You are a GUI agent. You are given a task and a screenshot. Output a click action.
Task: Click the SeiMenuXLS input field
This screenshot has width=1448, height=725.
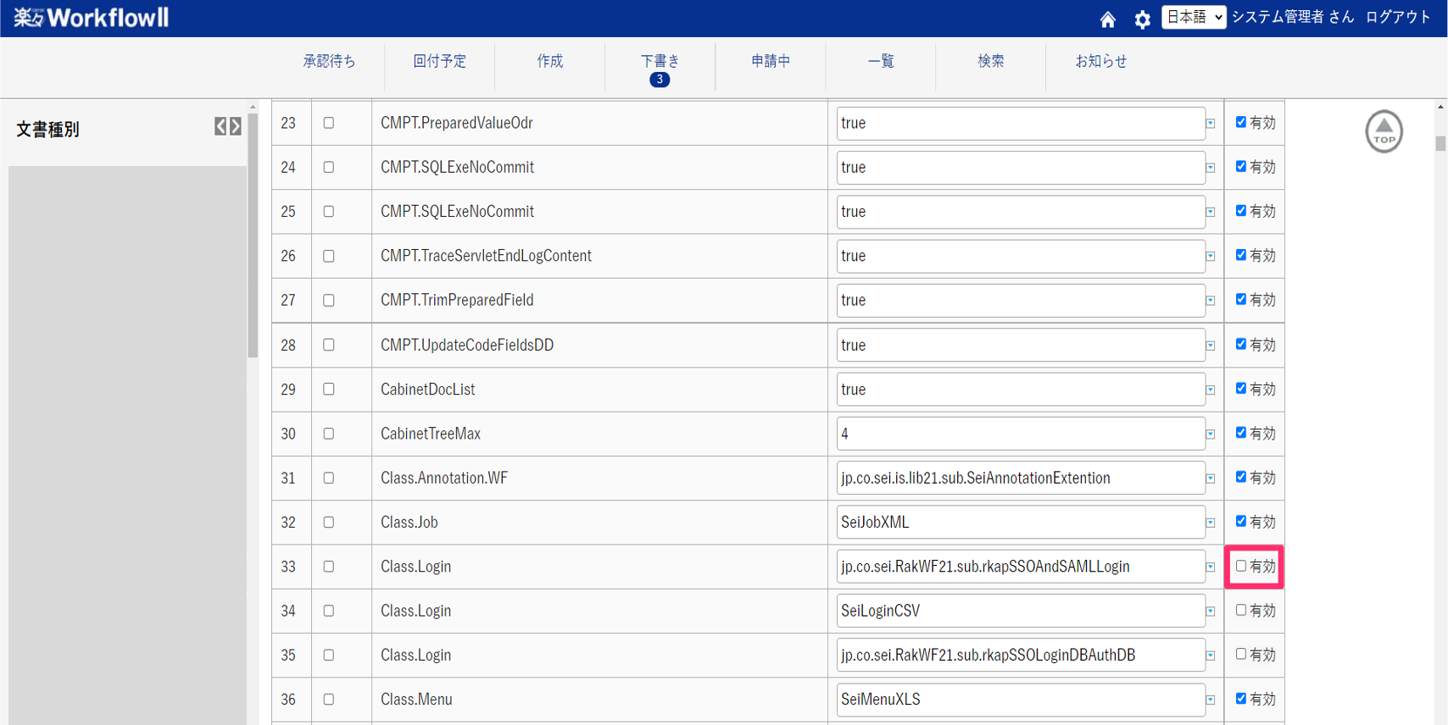tap(1021, 700)
